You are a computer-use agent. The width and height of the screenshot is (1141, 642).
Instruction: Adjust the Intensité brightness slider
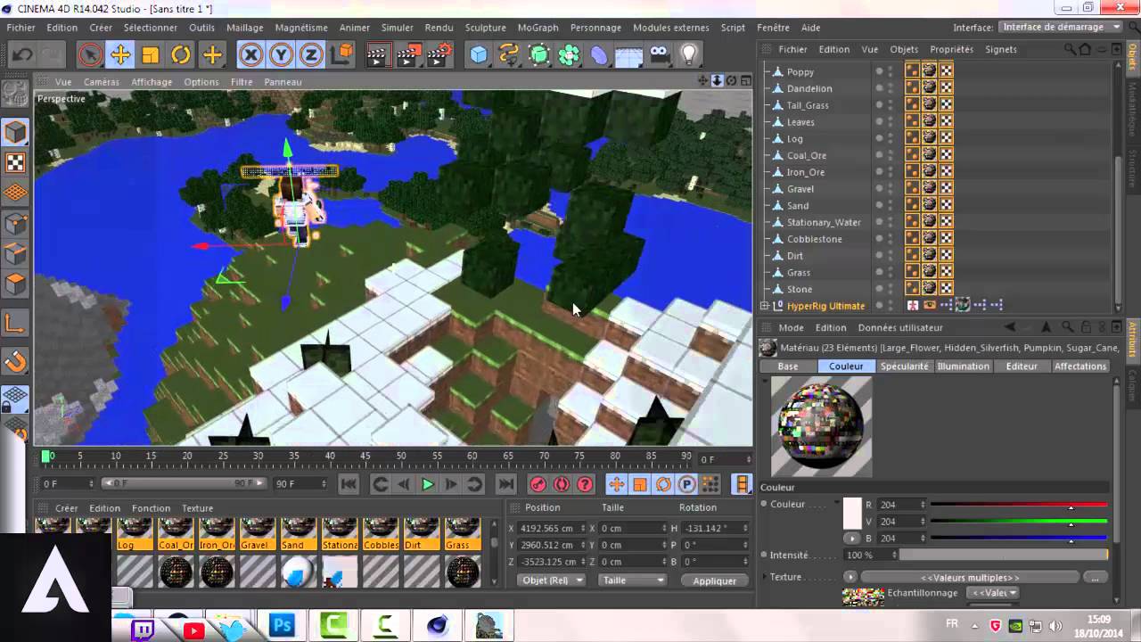(x=1004, y=555)
